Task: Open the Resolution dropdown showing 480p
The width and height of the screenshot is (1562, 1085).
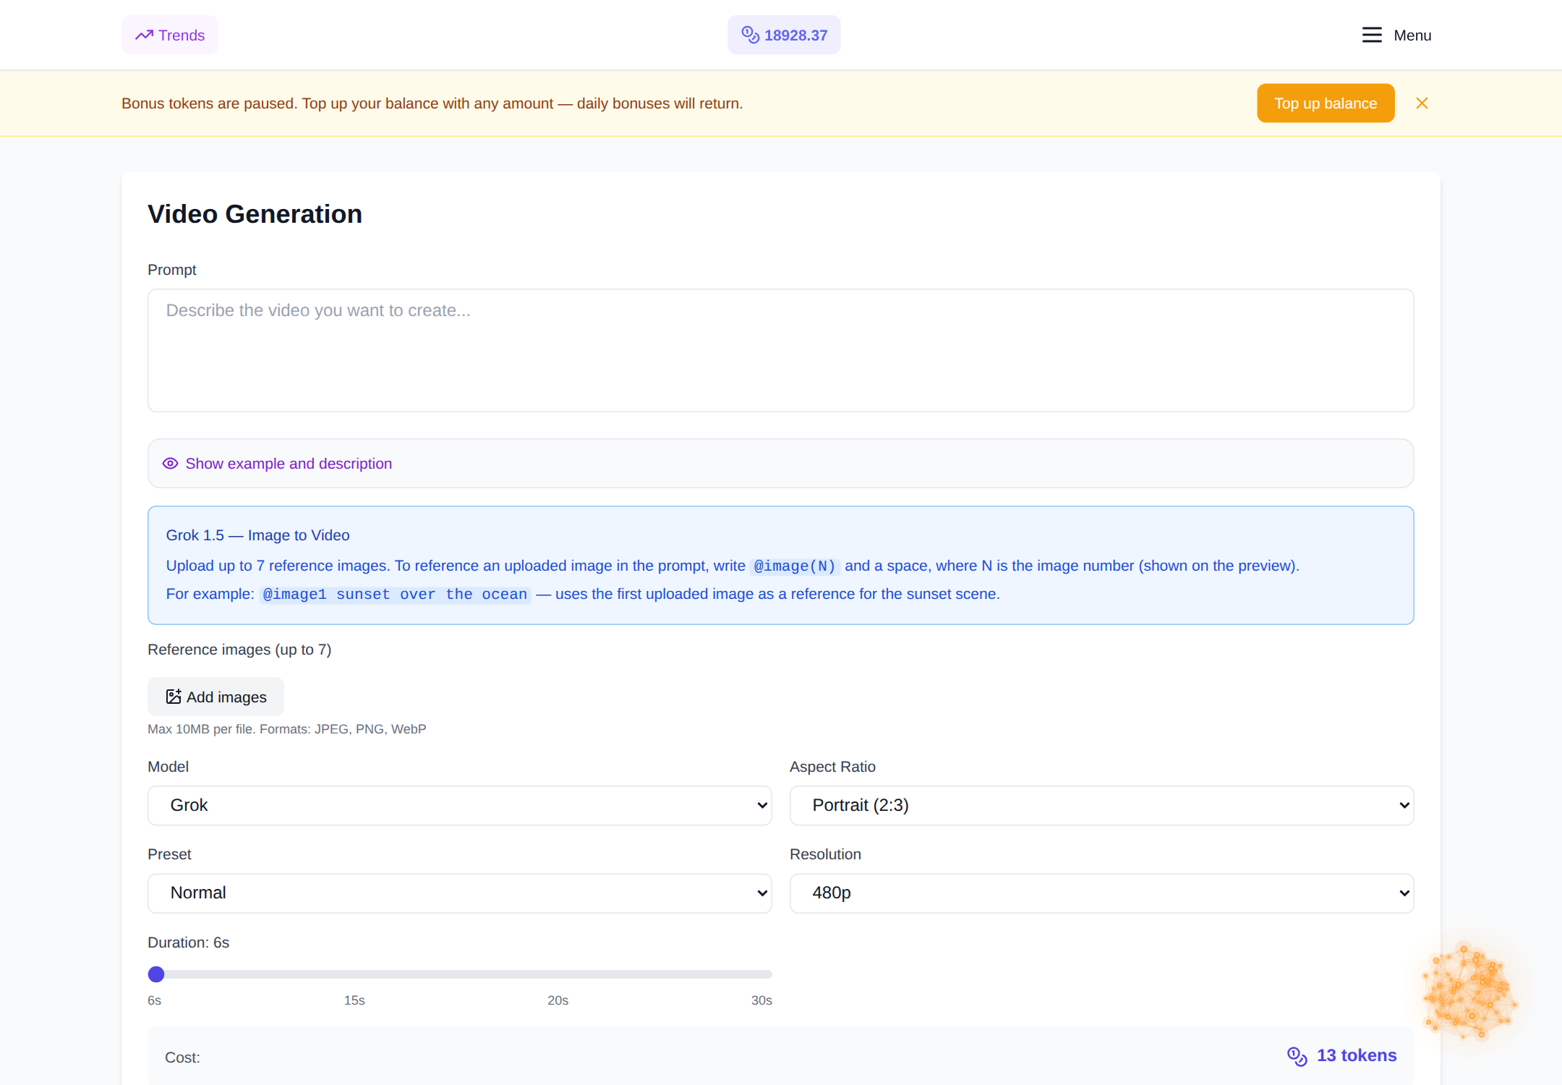Action: [x=1101, y=893]
